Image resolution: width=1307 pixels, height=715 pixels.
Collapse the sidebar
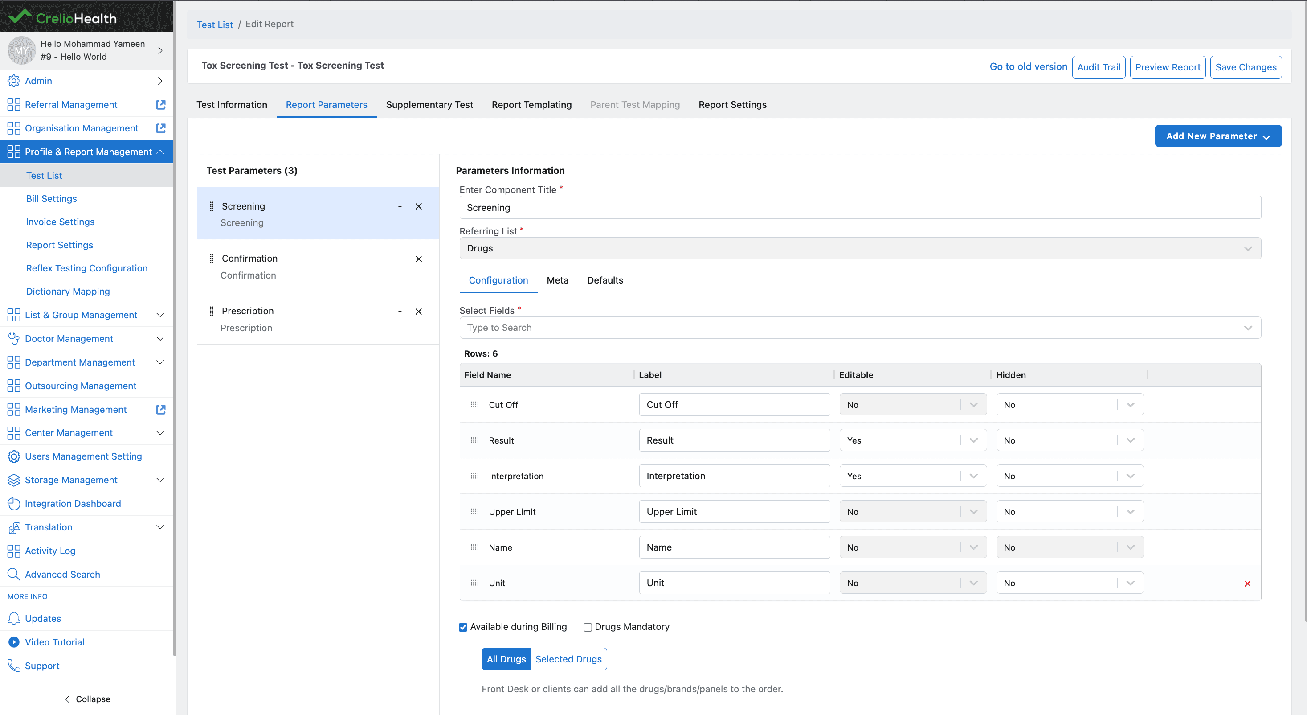point(87,699)
